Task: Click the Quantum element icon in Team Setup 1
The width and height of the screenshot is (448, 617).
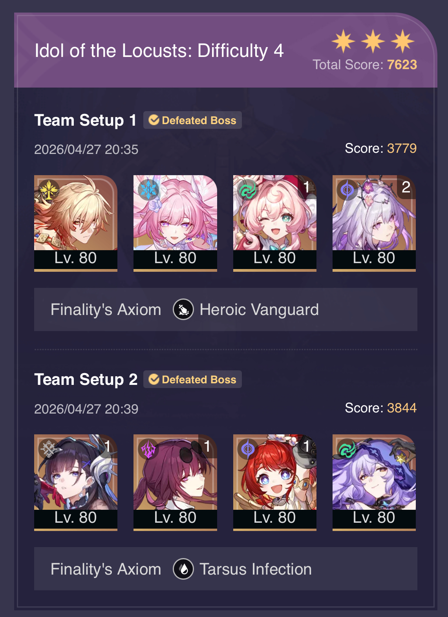Action: tap(347, 190)
